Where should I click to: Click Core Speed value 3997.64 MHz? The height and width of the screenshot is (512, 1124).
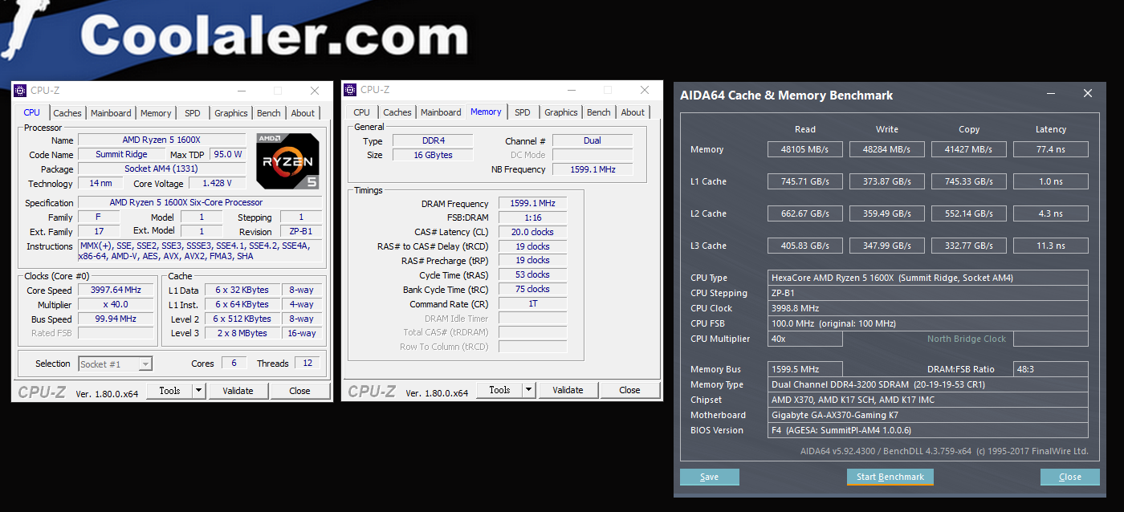point(116,291)
